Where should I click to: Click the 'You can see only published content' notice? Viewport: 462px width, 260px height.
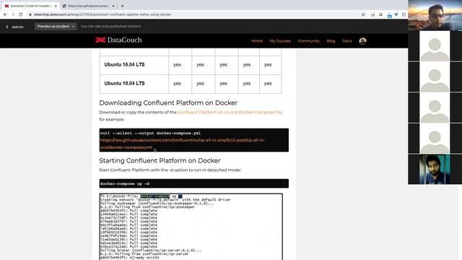tap(110, 26)
